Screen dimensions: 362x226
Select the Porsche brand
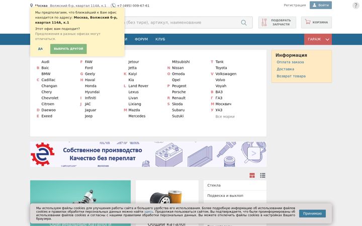point(178,92)
